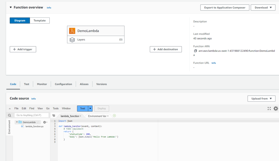Screen dimensions: 279x161
Task: Click the Go to Anything search field
Action: tap(32, 115)
